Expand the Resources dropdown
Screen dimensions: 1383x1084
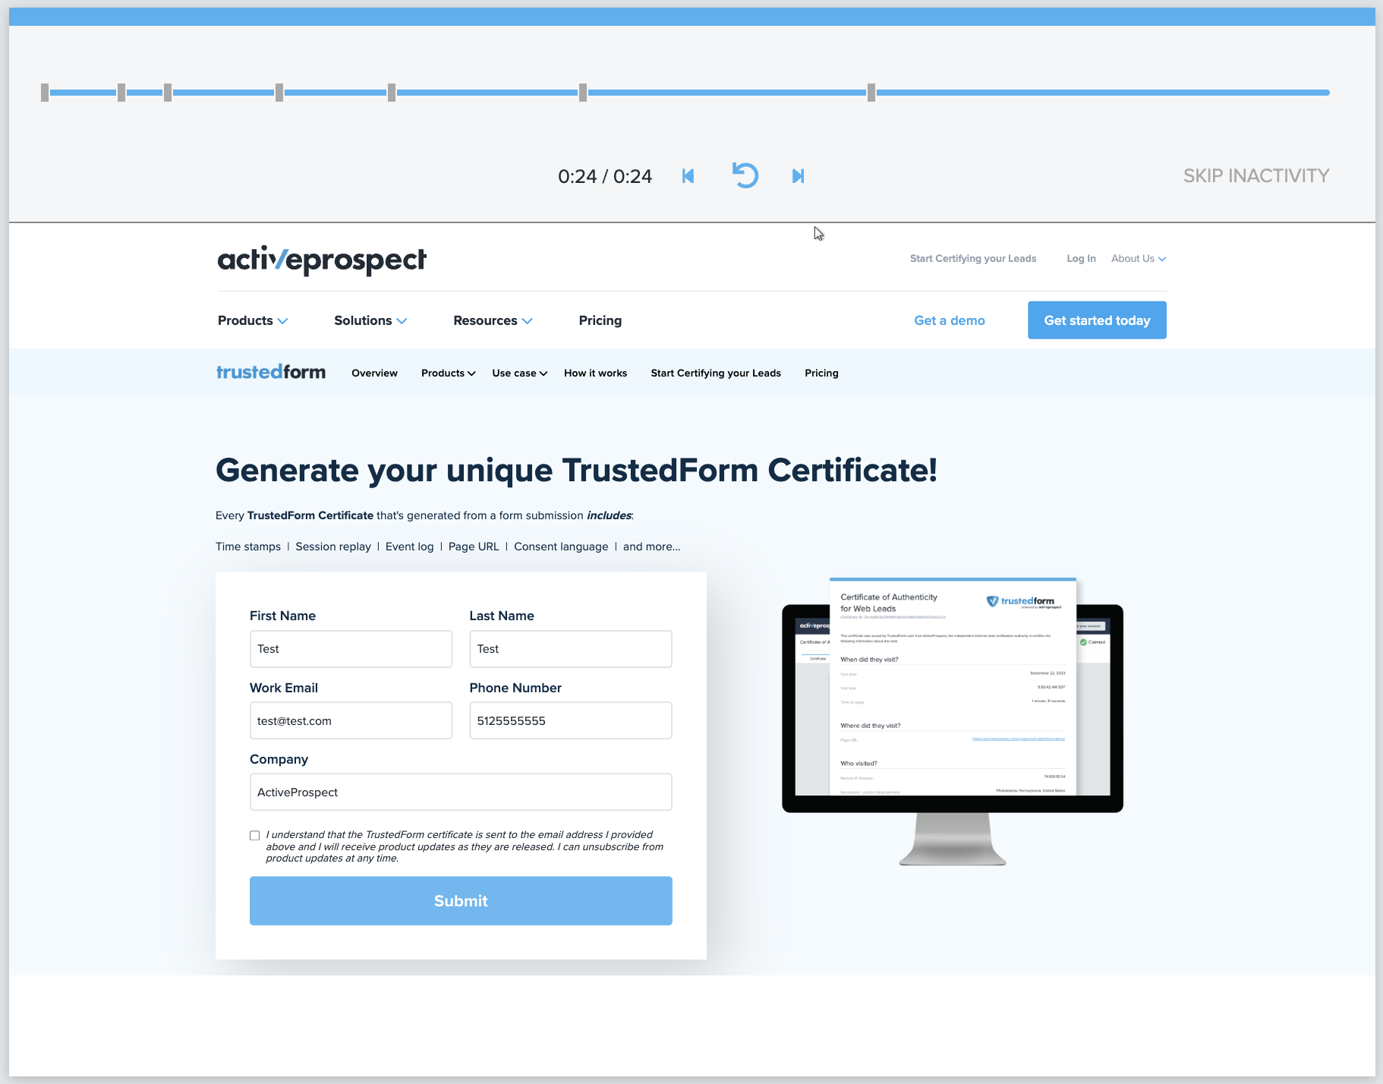(492, 320)
